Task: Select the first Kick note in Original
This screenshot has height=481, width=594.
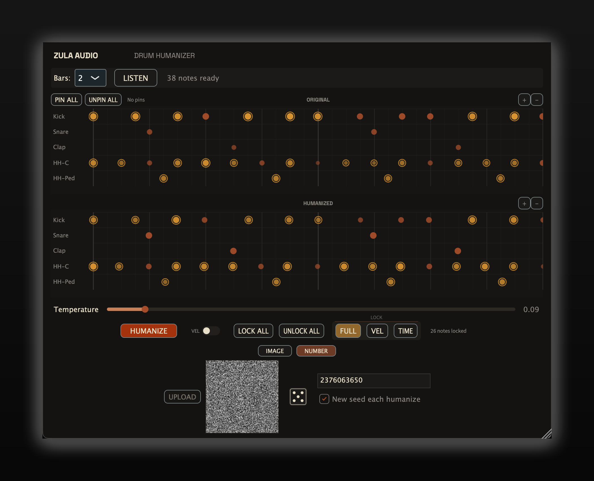Action: [x=93, y=116]
